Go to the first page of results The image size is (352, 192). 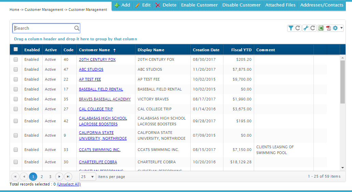pyautogui.click(x=15, y=177)
